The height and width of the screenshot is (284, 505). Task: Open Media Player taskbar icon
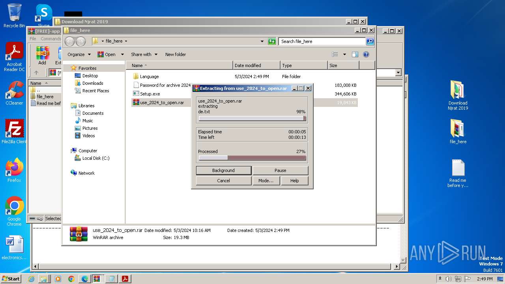(58, 279)
